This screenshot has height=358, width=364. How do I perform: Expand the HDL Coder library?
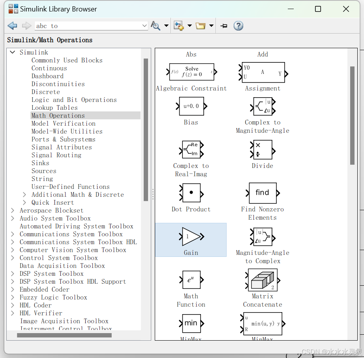coord(13,305)
